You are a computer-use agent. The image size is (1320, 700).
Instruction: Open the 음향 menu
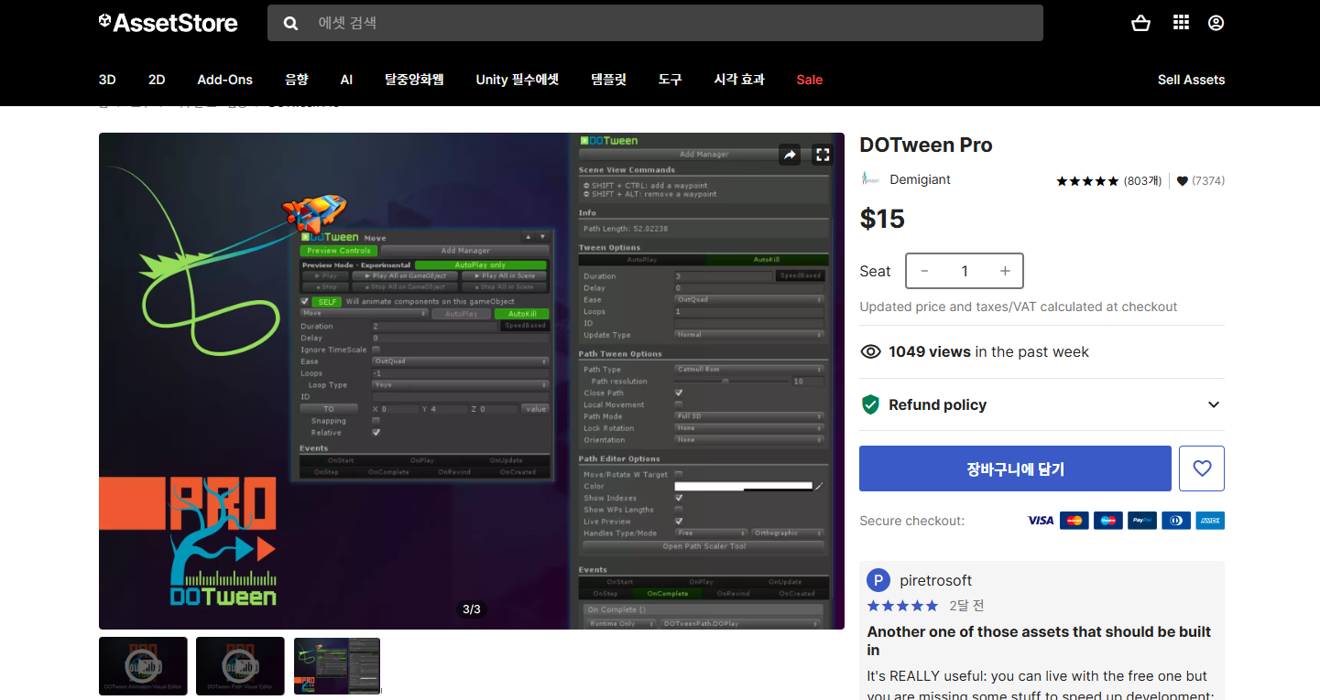[x=297, y=80]
